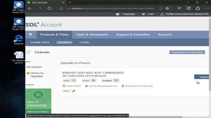Switch to the PLANS sub-tab

pos(84,42)
